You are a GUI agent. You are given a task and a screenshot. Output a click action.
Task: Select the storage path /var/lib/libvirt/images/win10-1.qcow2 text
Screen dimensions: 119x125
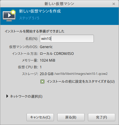point(81,74)
